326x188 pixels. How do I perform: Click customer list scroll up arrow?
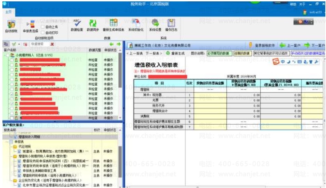tap(120, 50)
